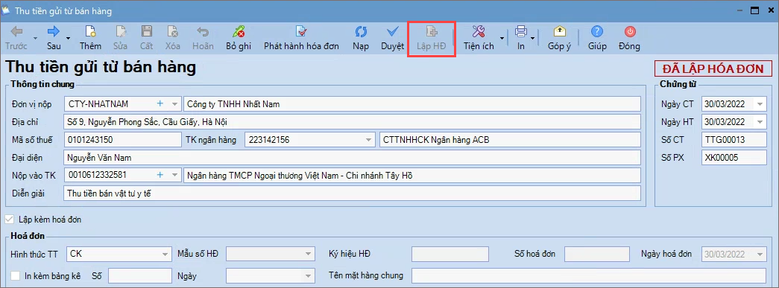Open Ngày CT date picker
This screenshot has height=288, width=779.
(x=760, y=104)
